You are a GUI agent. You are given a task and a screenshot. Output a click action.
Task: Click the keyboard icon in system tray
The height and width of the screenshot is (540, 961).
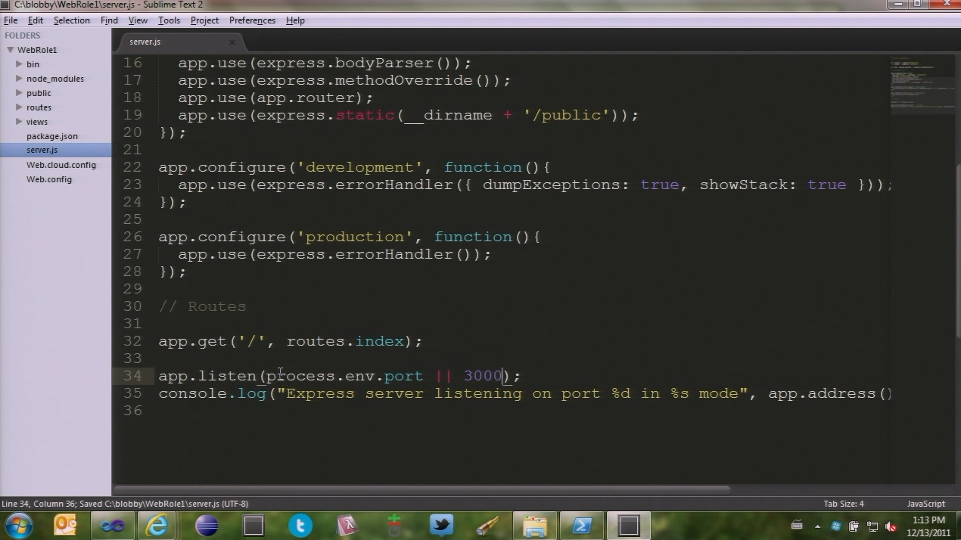797,526
